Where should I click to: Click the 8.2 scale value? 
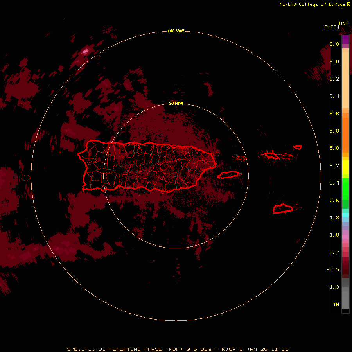point(334,79)
